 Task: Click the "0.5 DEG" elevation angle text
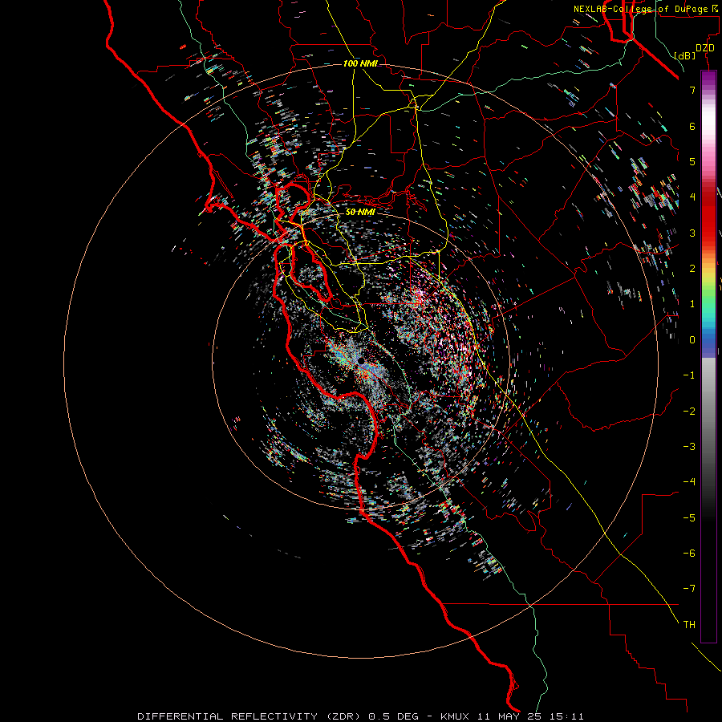click(x=393, y=716)
